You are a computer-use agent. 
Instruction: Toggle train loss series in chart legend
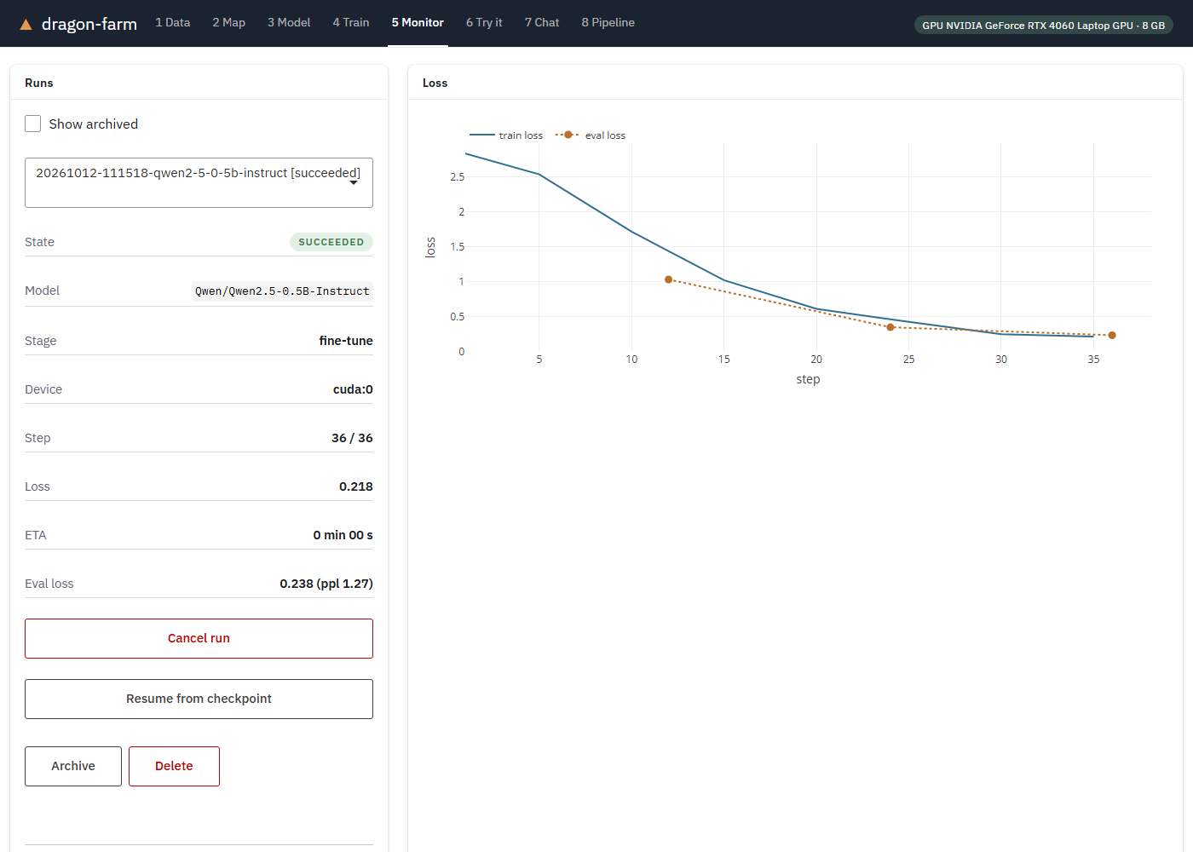(506, 135)
